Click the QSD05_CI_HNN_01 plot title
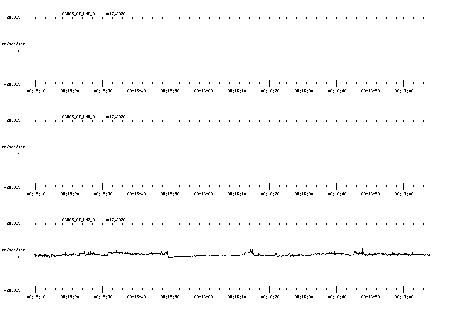The height and width of the screenshot is (309, 454). (94, 117)
